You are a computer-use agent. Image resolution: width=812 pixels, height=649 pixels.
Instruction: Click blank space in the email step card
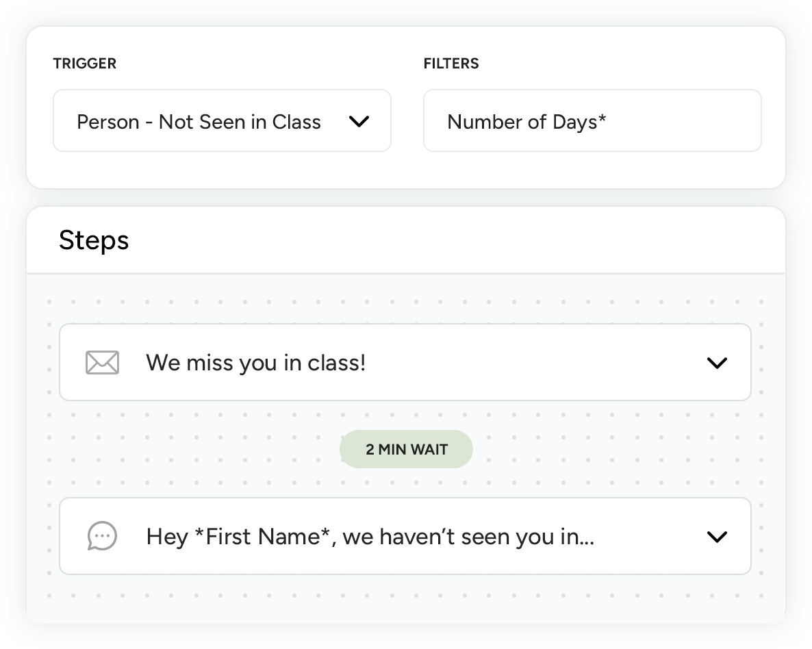[x=534, y=363]
